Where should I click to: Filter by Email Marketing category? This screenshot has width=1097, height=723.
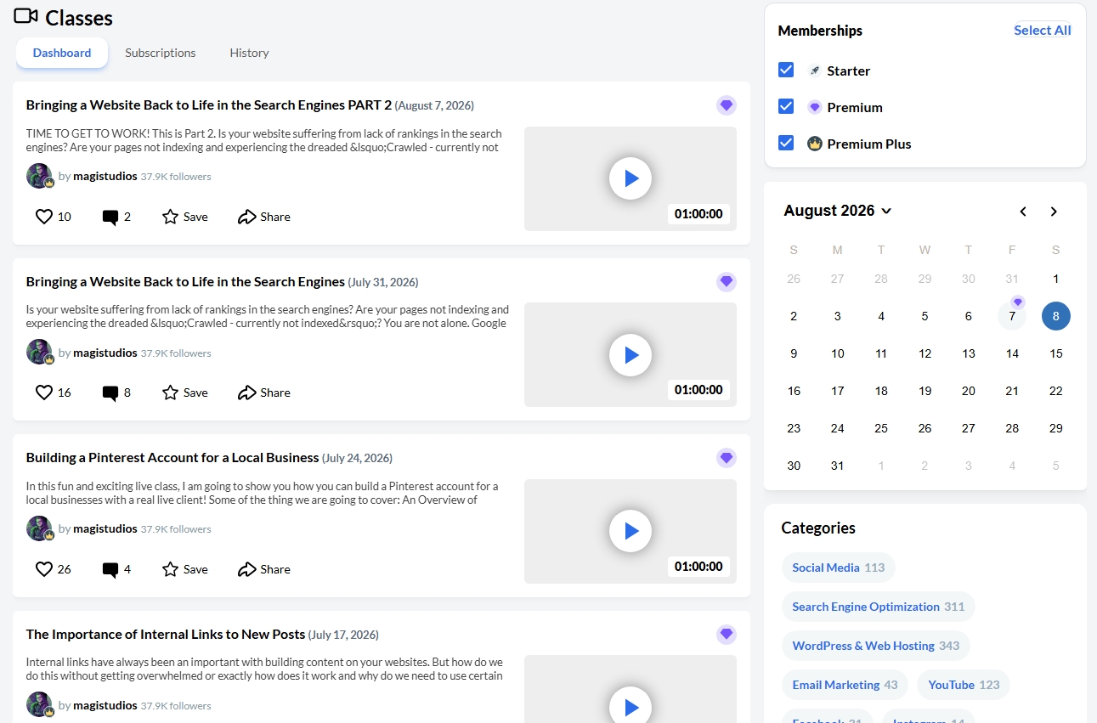(x=845, y=685)
